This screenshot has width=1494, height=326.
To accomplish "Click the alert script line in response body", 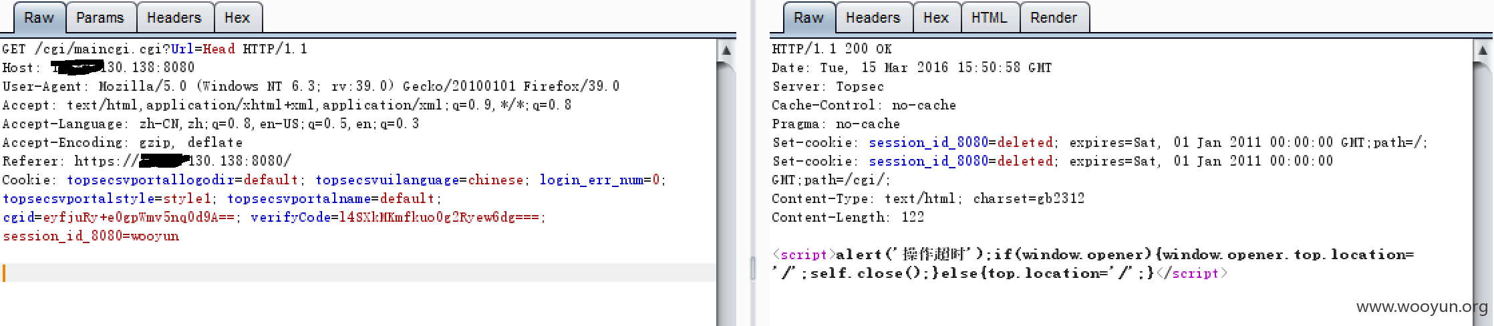I will click(x=1093, y=255).
